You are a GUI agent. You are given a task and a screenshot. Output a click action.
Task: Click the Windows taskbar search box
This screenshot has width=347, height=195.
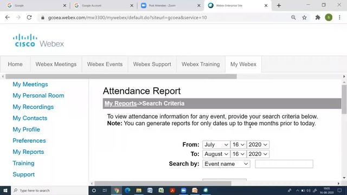coord(49,190)
